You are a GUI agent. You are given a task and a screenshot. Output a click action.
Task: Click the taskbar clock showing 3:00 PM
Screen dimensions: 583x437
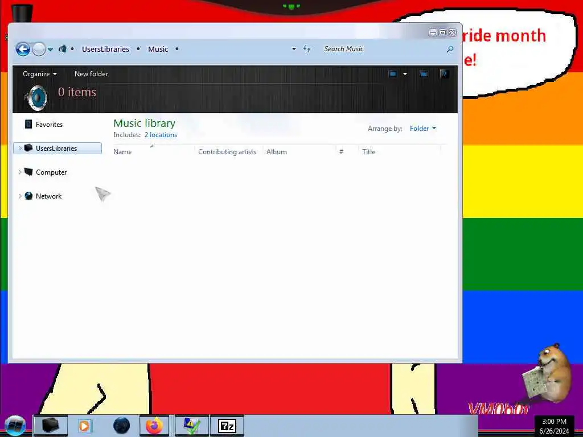pos(554,426)
